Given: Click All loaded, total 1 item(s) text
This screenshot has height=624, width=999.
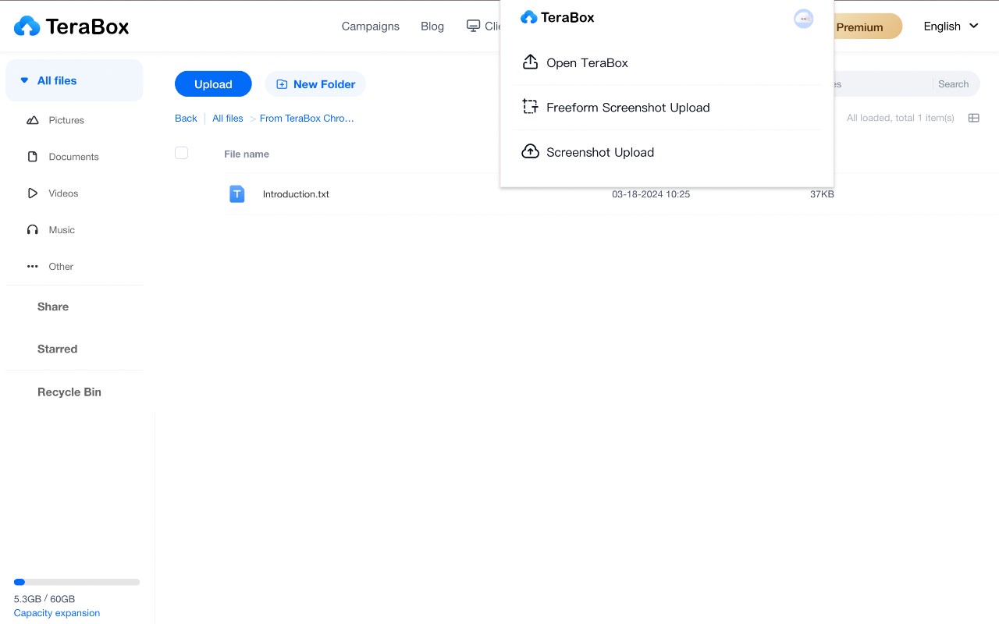Looking at the screenshot, I should click(901, 118).
